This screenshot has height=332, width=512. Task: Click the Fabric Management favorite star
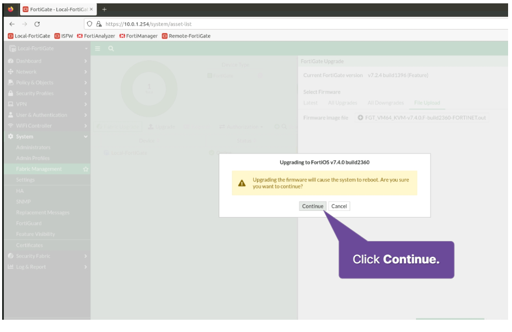coord(85,169)
